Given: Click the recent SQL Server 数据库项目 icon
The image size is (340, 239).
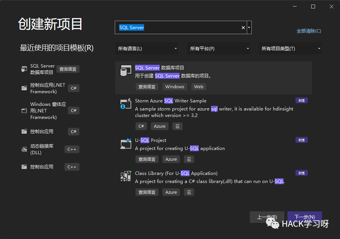Looking at the screenshot, I should click(24, 69).
